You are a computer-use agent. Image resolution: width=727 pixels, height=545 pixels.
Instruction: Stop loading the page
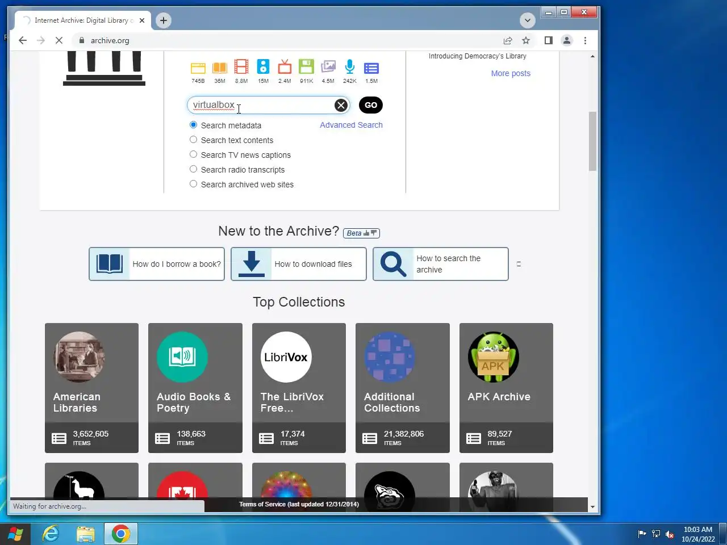[59, 40]
